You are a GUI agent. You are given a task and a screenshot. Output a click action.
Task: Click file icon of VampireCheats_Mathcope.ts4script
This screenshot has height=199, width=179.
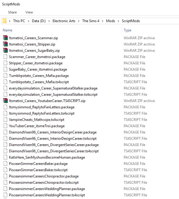click(x=5, y=120)
